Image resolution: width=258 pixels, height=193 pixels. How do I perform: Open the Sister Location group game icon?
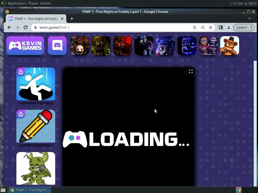[x=208, y=46]
